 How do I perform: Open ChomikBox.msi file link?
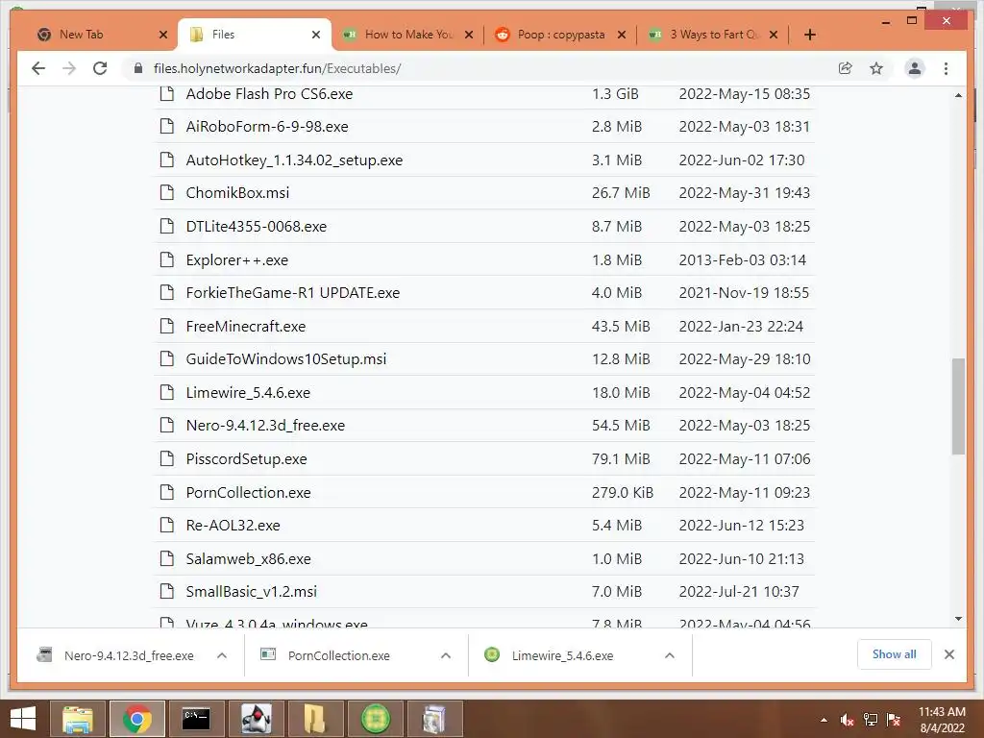click(237, 192)
